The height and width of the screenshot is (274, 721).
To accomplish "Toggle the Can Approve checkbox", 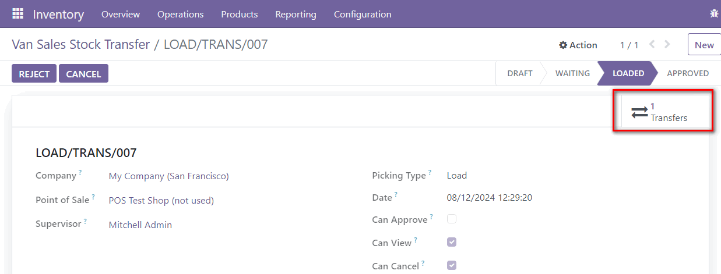I will 452,219.
